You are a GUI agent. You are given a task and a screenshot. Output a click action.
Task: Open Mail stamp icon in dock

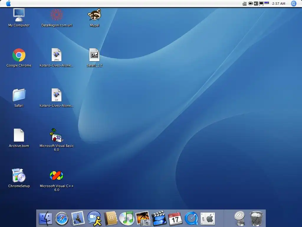click(78, 218)
